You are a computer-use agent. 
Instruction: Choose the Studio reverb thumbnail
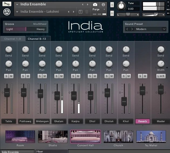(53, 137)
